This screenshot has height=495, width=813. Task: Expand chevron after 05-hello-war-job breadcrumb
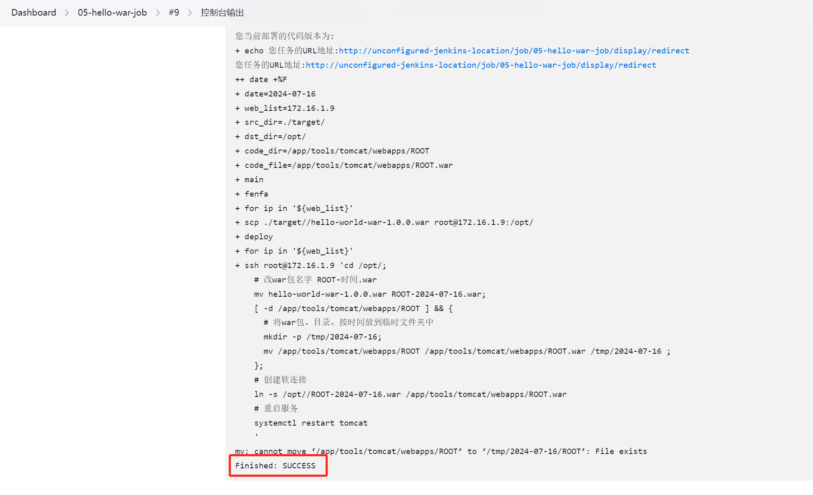158,13
